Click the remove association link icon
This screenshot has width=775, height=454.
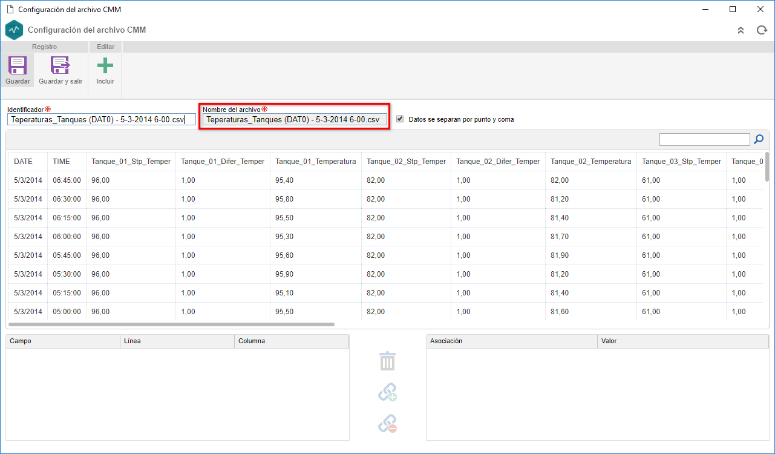(387, 423)
